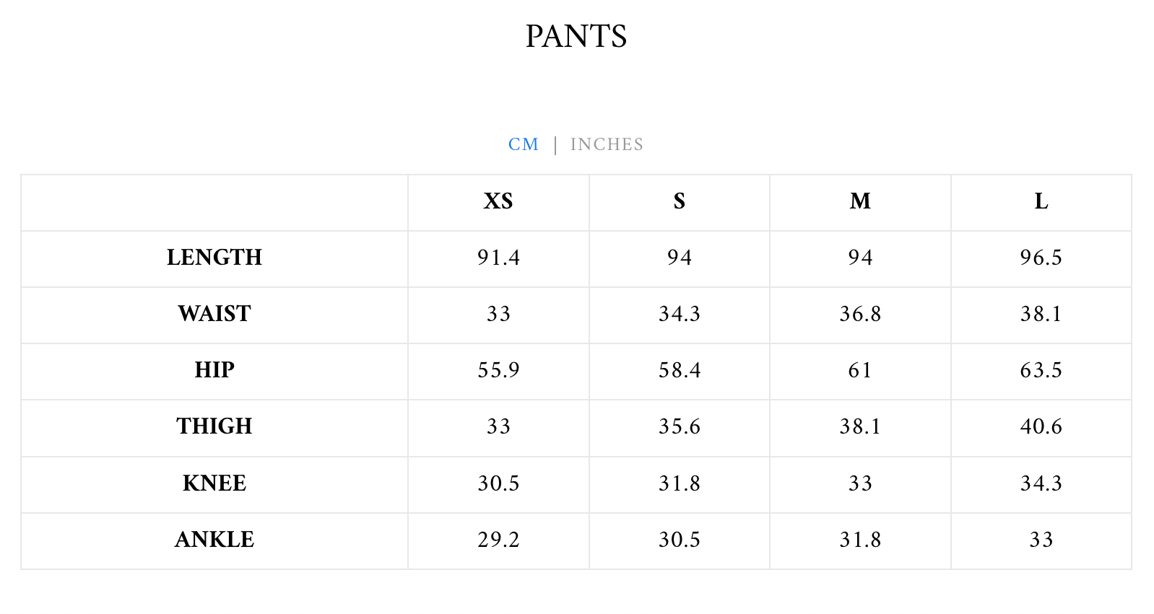Click the WAIST row label
This screenshot has height=614, width=1154.
214,314
